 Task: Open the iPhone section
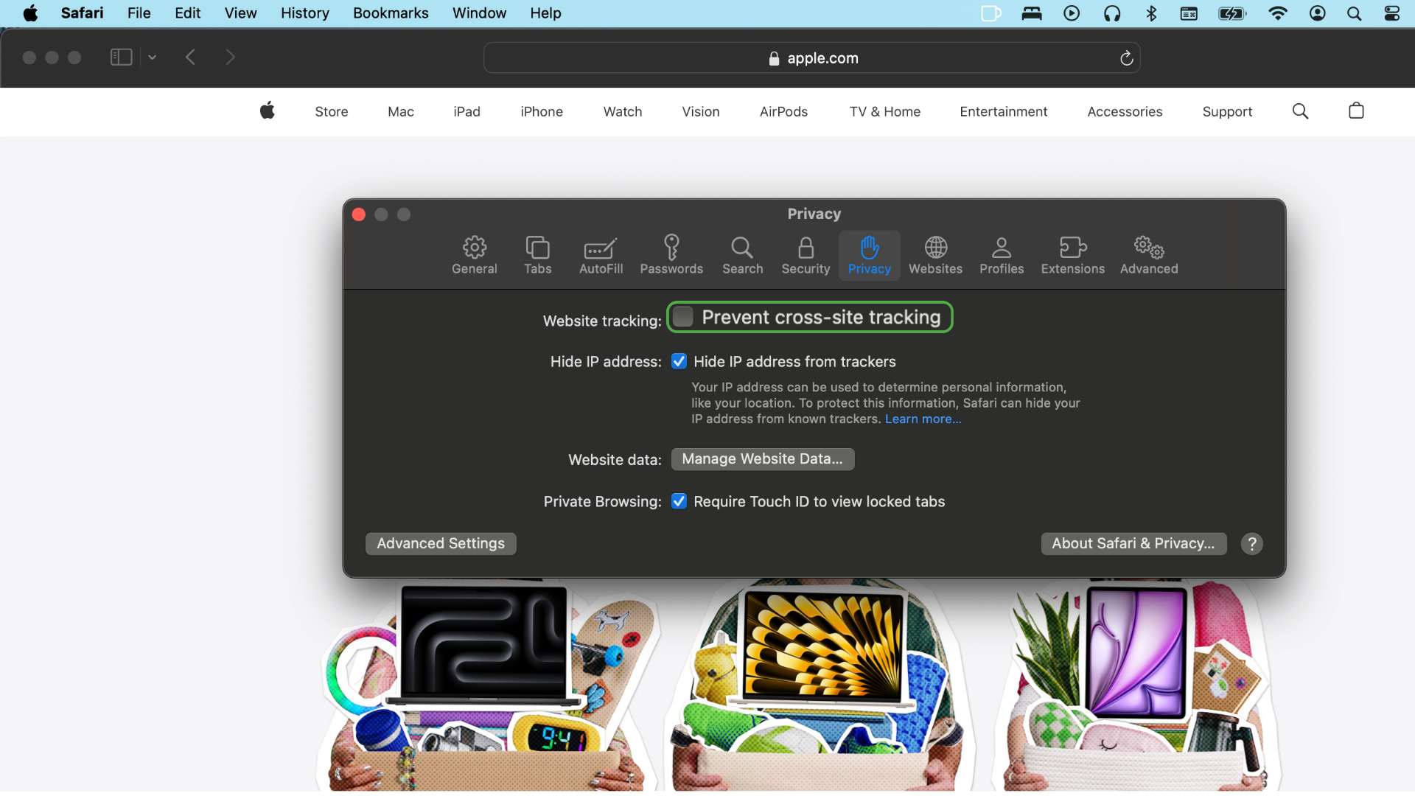click(542, 112)
